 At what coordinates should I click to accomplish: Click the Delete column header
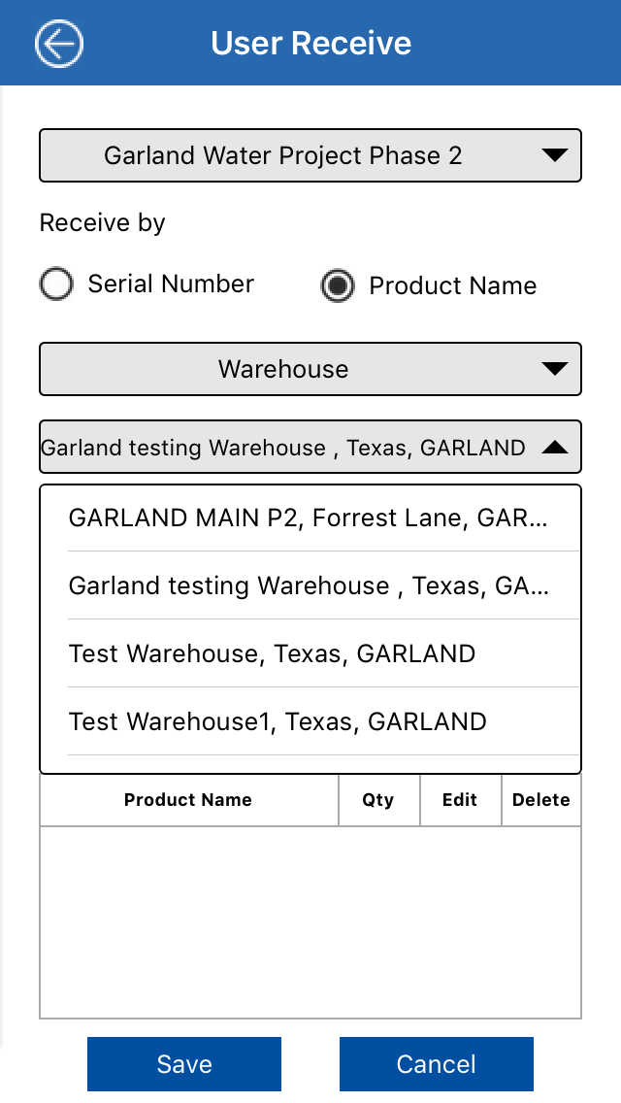(541, 800)
